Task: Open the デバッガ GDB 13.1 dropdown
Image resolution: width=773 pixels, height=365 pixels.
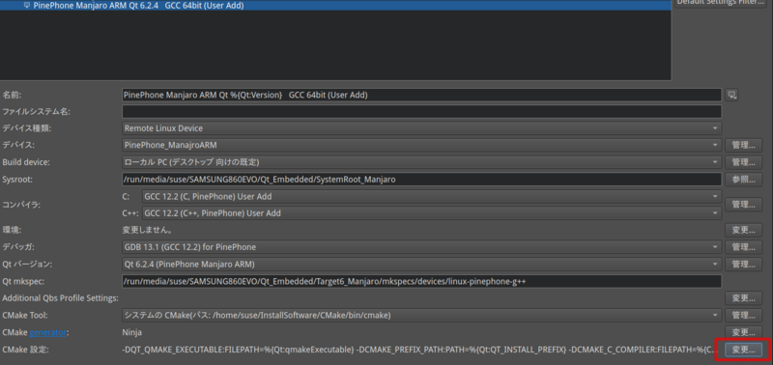Action: 421,247
